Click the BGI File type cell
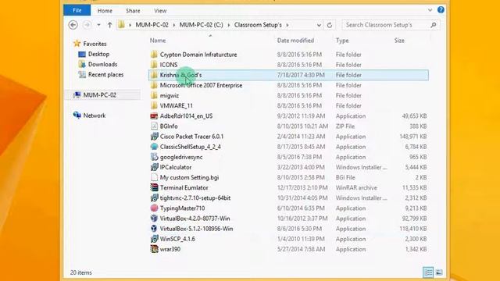 tap(345, 177)
